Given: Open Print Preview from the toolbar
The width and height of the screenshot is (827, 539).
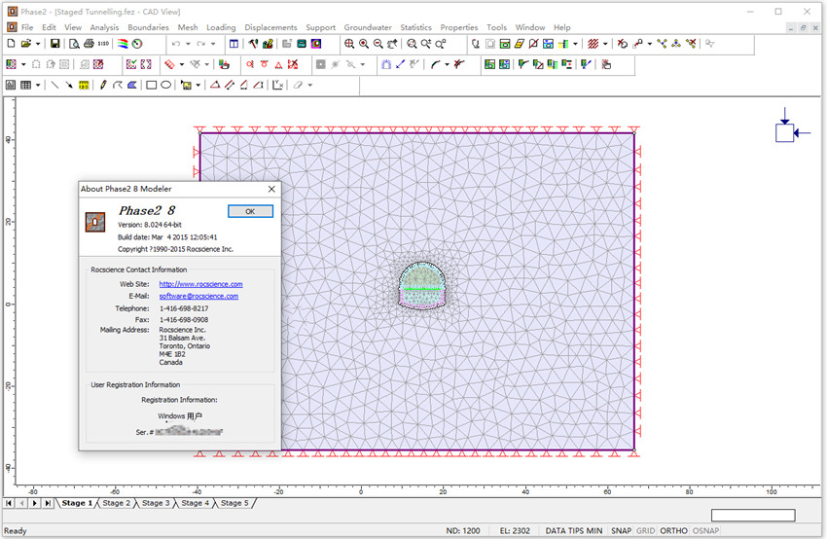Looking at the screenshot, I should tap(74, 44).
